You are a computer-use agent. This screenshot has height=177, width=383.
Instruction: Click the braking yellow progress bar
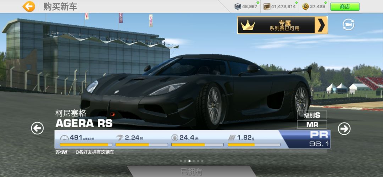tap(198, 145)
